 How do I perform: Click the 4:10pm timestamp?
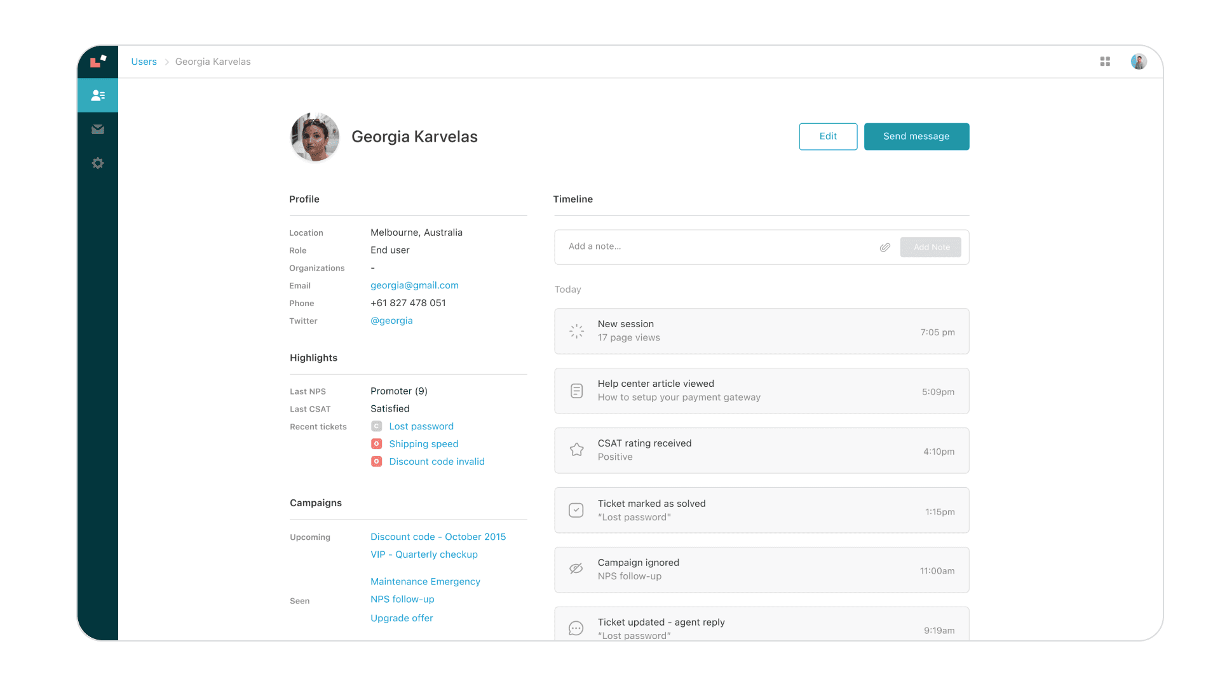939,452
